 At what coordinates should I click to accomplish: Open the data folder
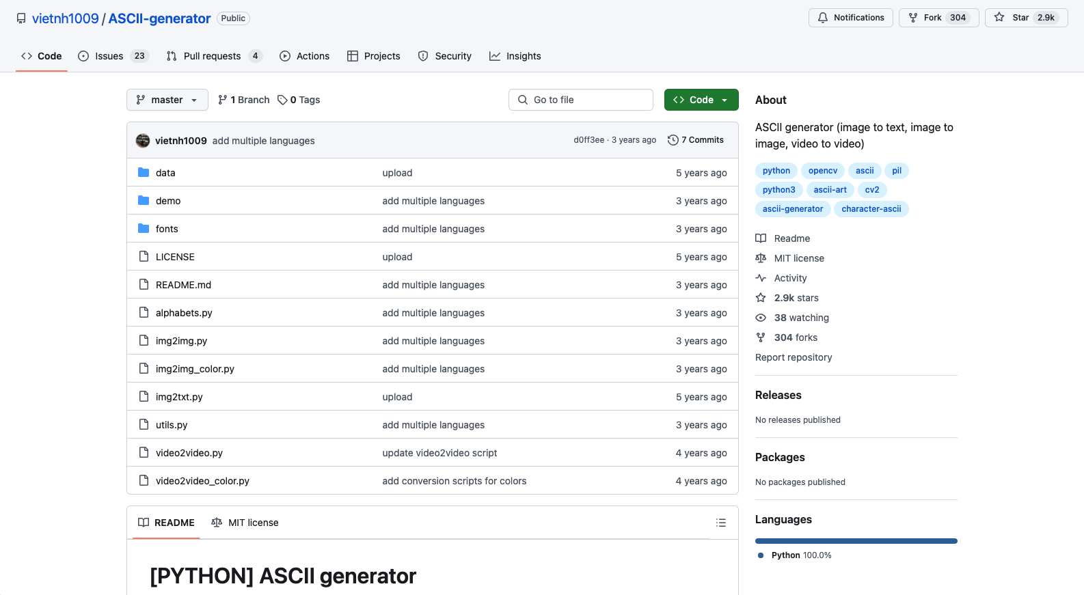point(165,173)
